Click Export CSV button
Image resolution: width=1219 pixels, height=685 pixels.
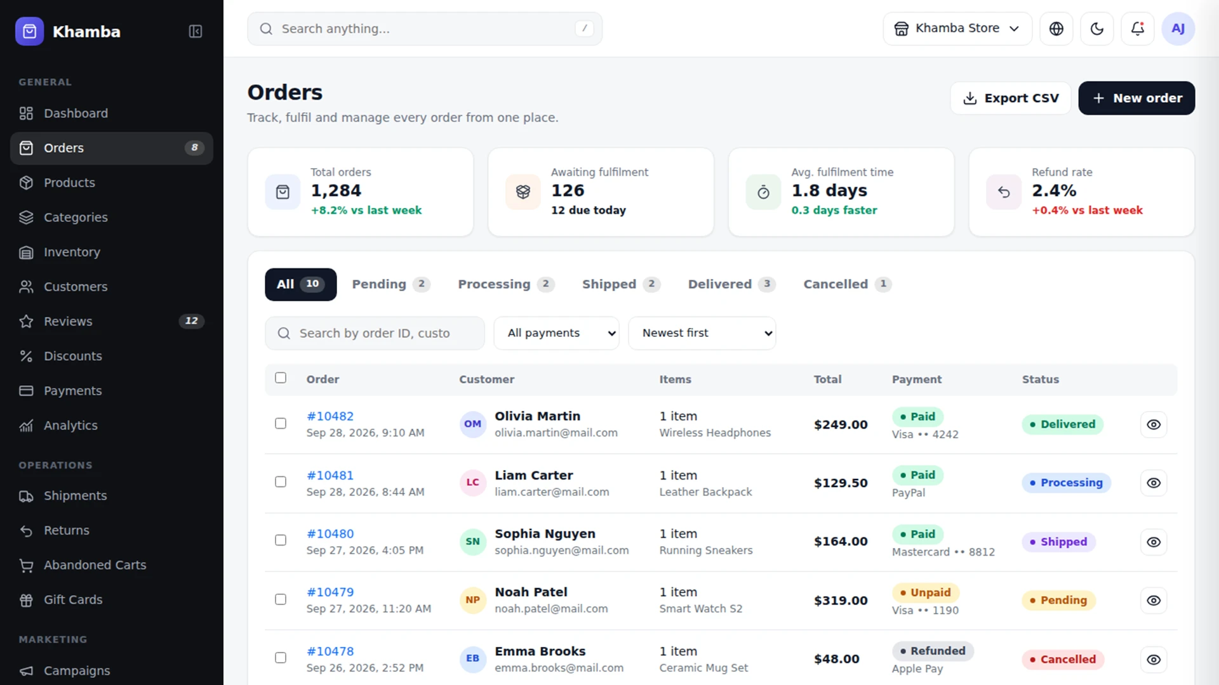click(x=1011, y=98)
